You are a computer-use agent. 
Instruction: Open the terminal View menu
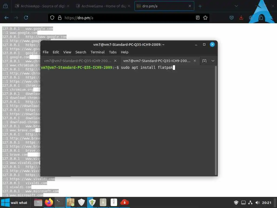point(67,52)
